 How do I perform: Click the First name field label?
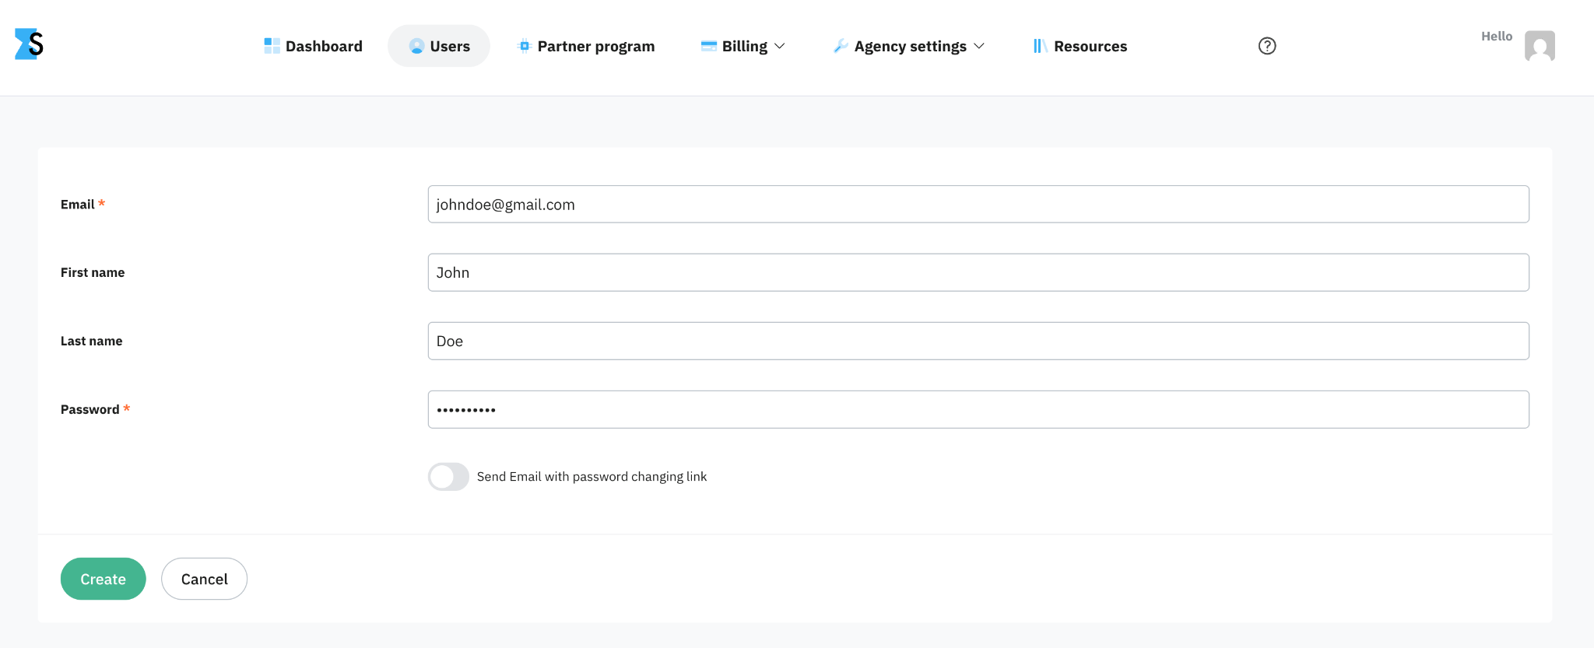tap(93, 272)
